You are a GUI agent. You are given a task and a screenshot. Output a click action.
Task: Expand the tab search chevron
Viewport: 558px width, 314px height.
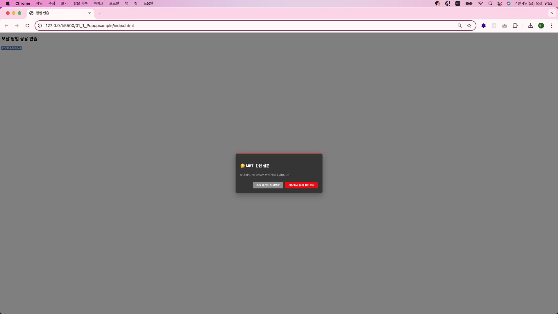coord(552,13)
